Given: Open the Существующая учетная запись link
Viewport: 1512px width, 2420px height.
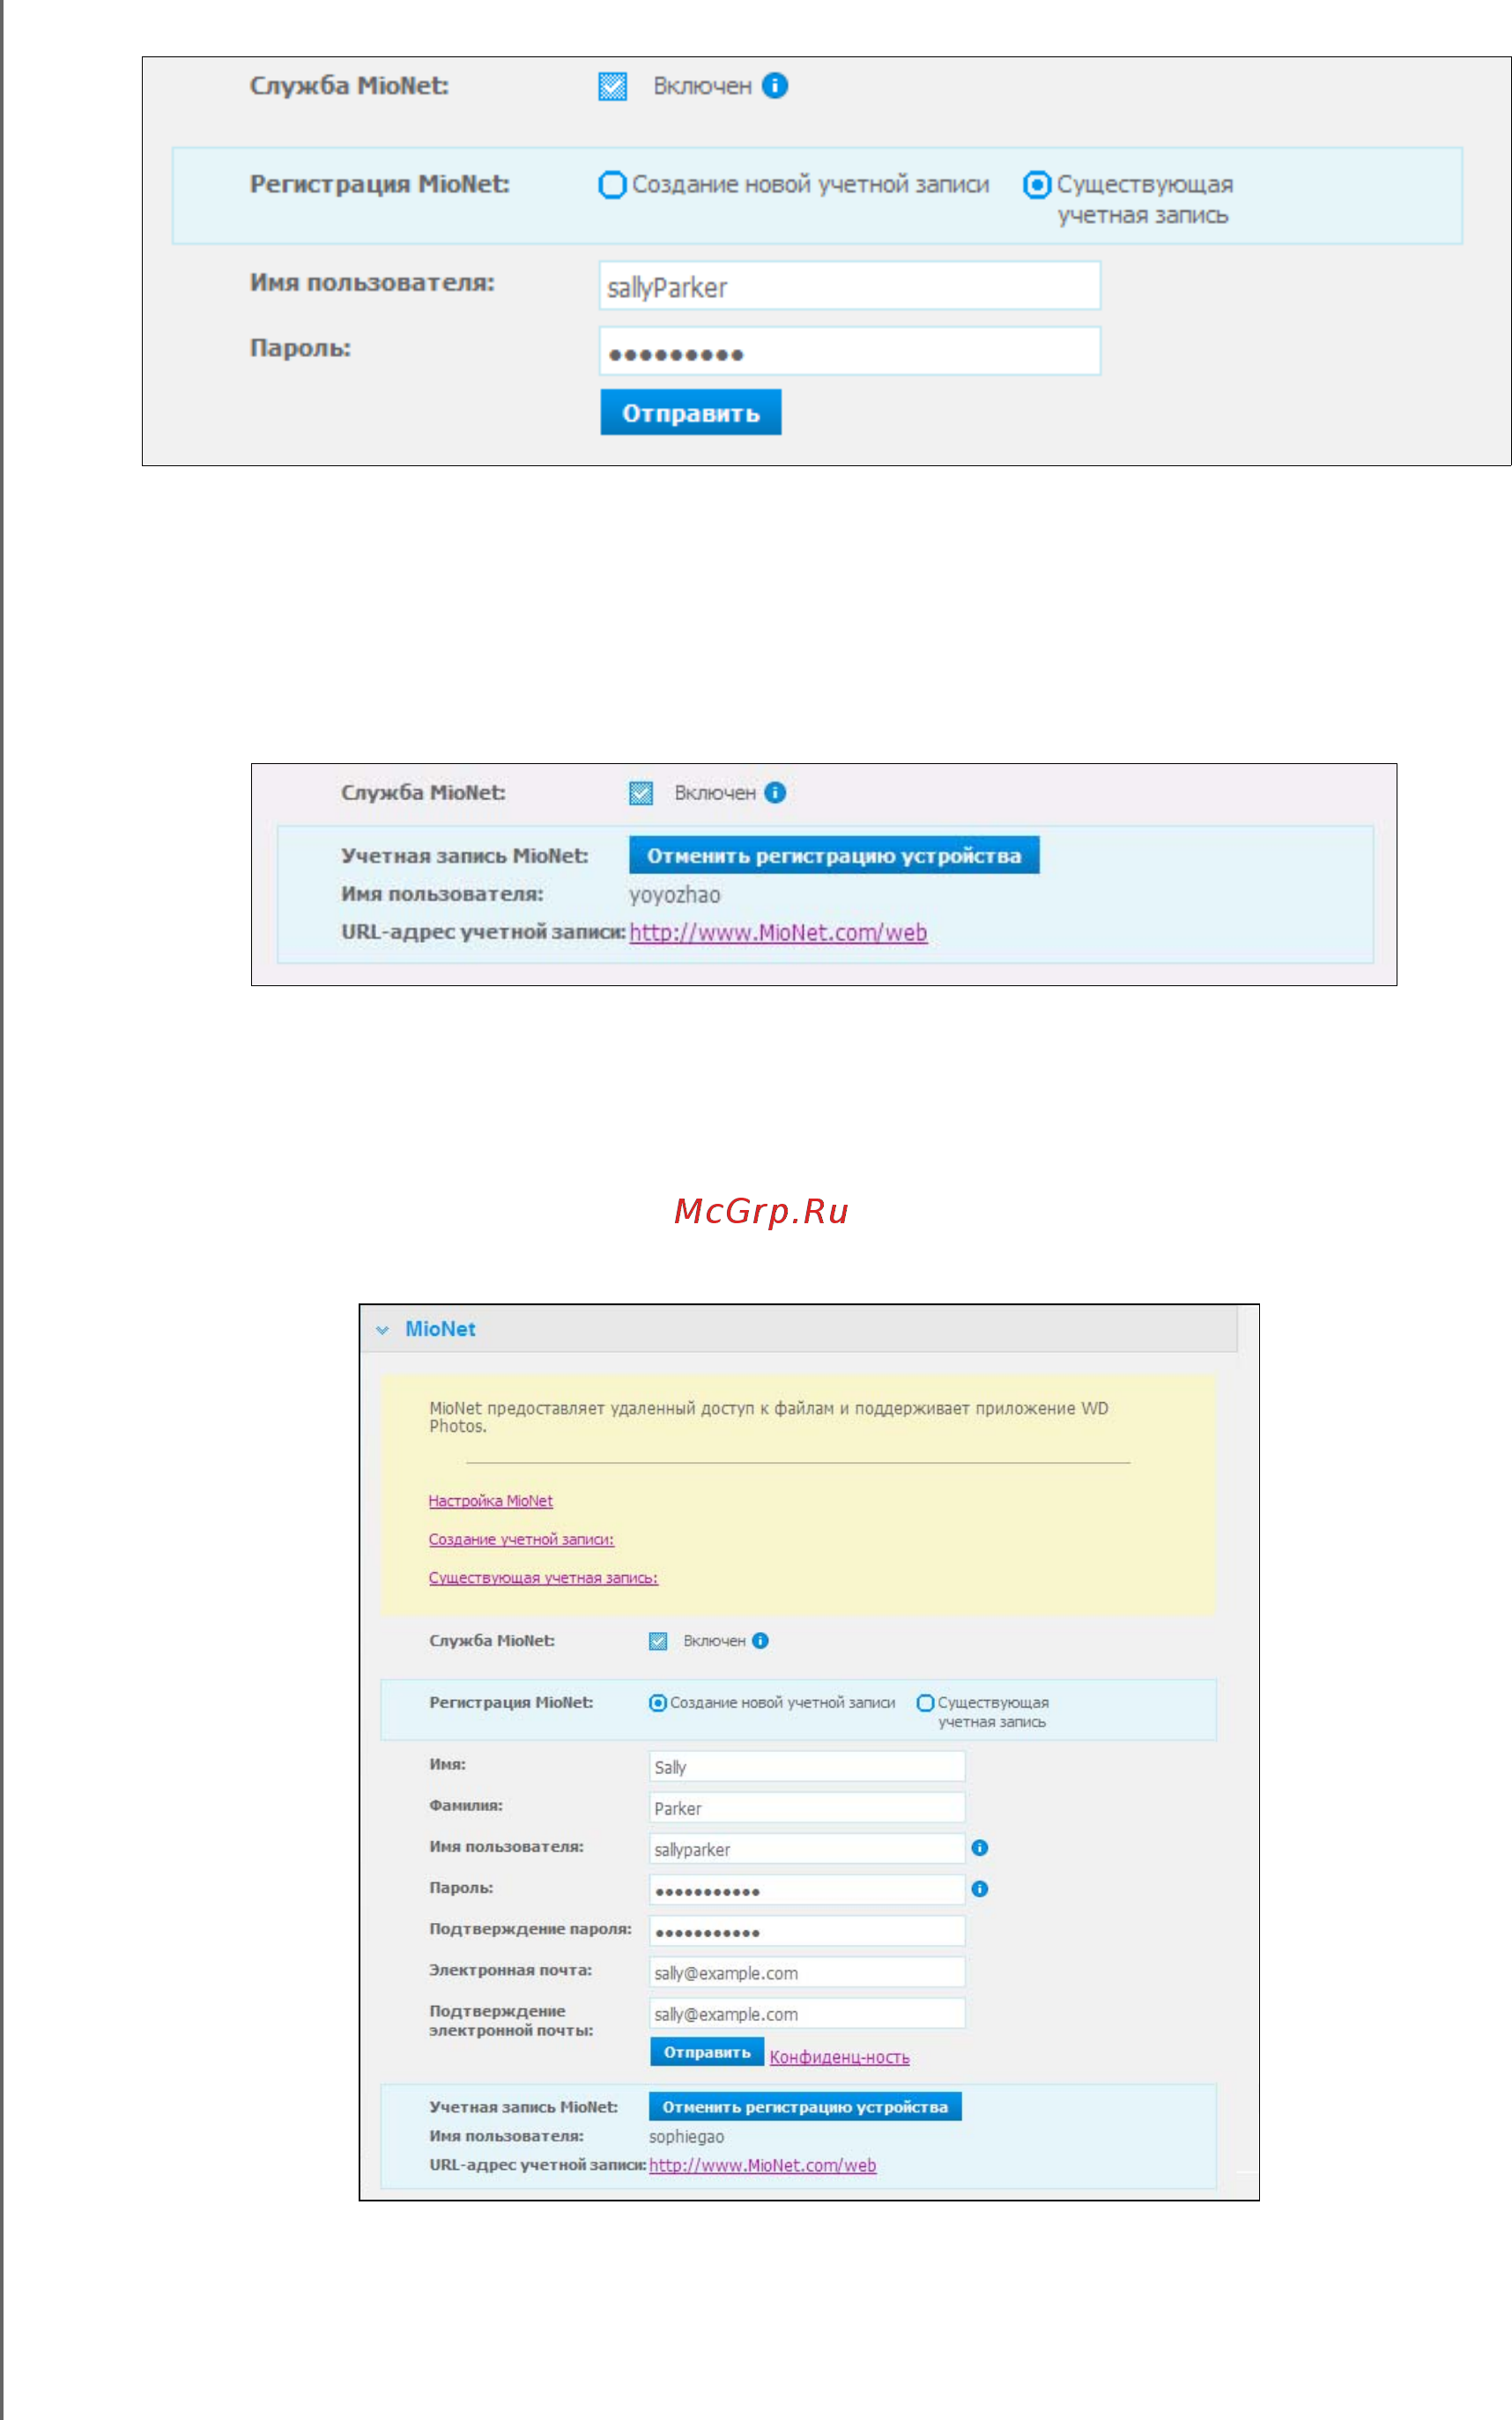Looking at the screenshot, I should tap(543, 1578).
